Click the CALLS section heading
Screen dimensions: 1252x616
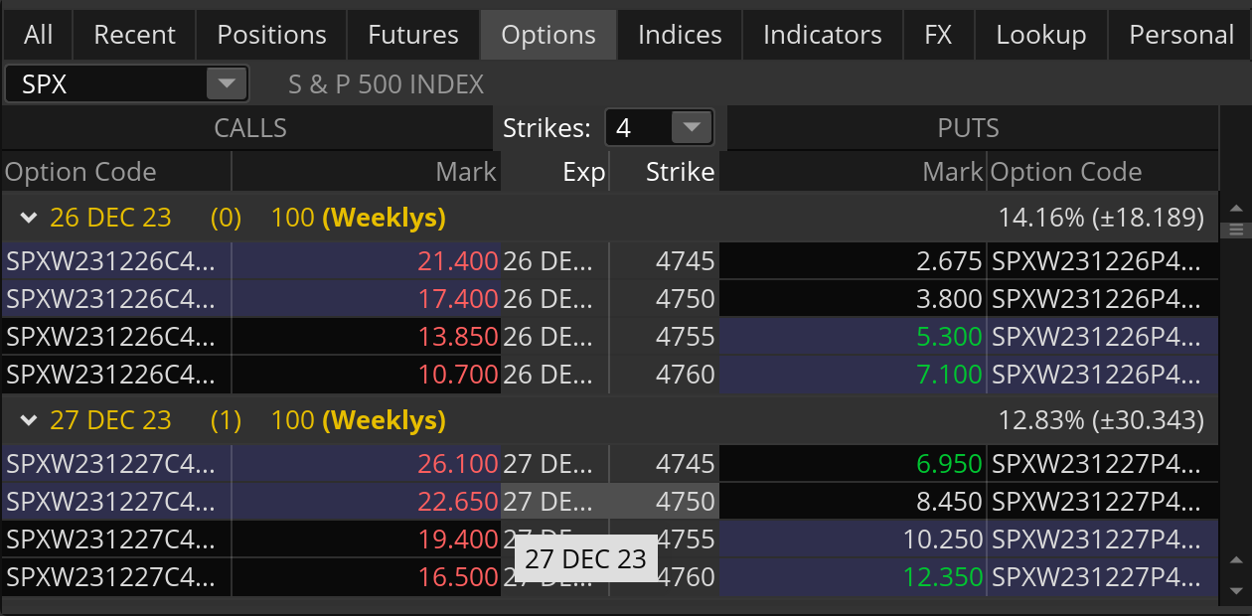tap(250, 128)
